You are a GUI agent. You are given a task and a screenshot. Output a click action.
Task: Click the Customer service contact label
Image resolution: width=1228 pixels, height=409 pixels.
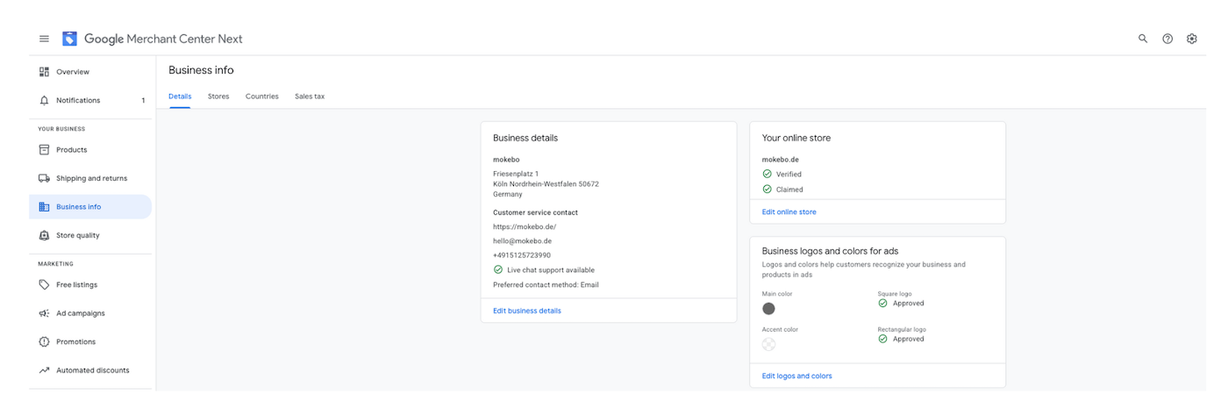[535, 212]
